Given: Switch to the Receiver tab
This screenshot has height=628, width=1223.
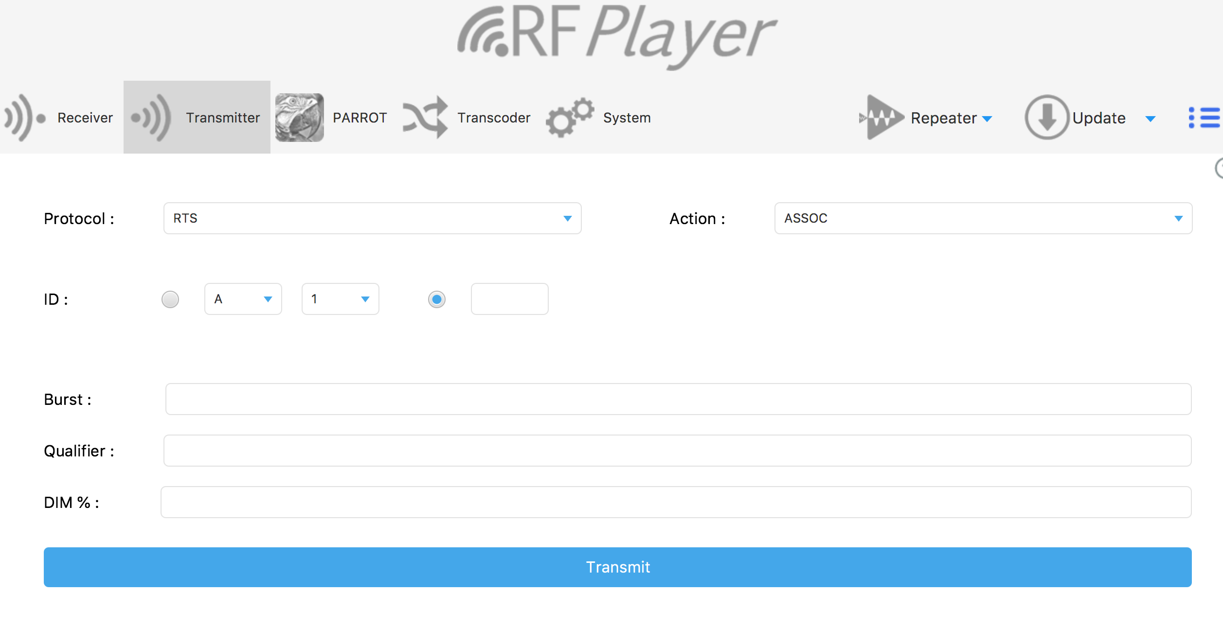Looking at the screenshot, I should pos(62,117).
